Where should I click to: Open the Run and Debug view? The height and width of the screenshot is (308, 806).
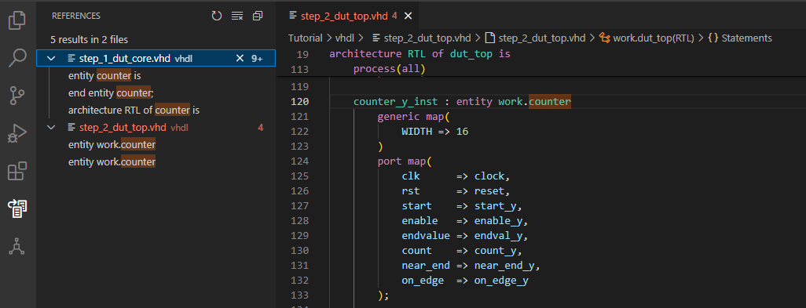(x=17, y=133)
